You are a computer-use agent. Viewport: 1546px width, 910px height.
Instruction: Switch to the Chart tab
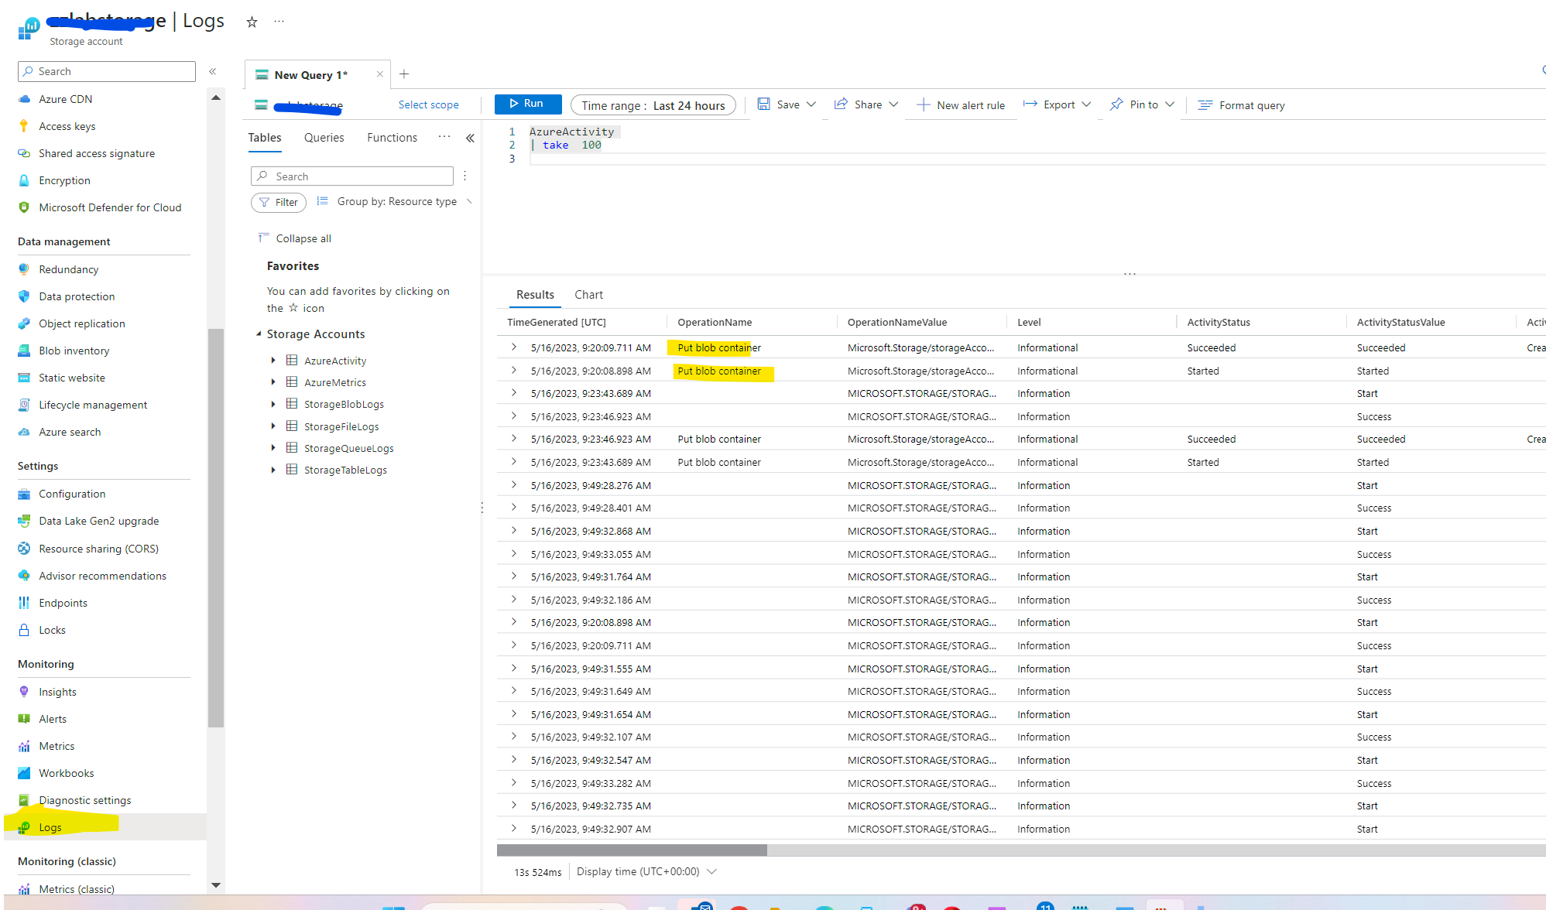pos(588,295)
